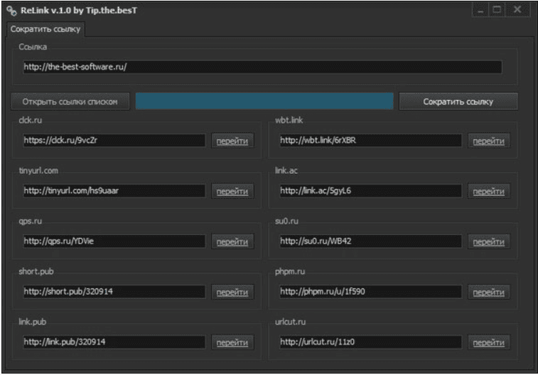The image size is (538, 375).
Task: Click the link.ac group label
Action: (286, 170)
